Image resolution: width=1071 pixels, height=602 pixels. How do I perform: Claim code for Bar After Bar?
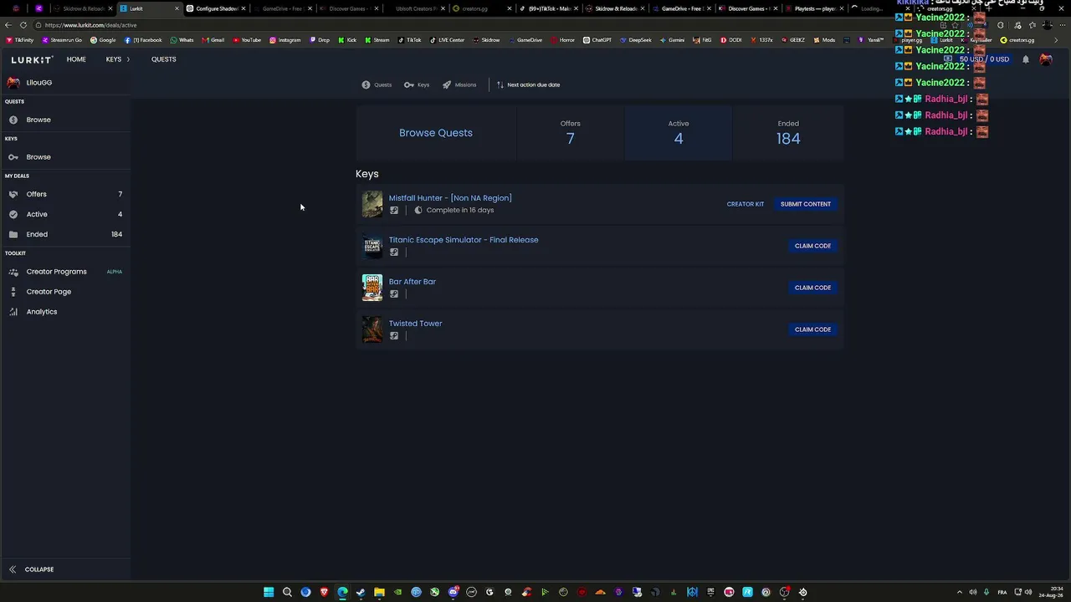point(812,288)
